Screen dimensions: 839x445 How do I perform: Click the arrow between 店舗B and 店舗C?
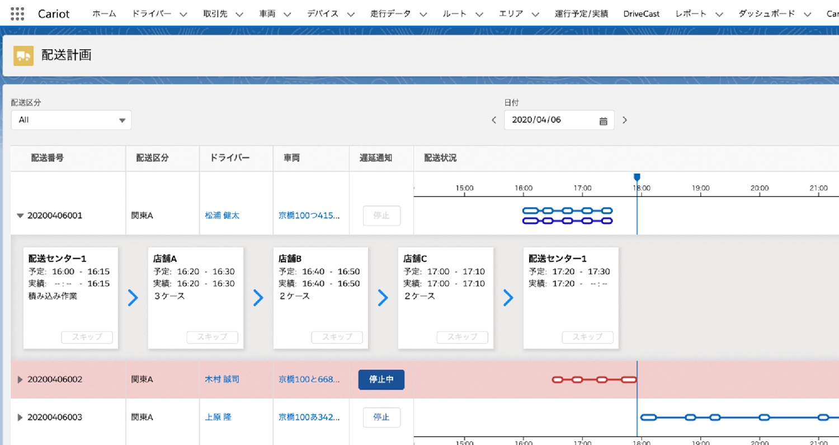click(383, 298)
